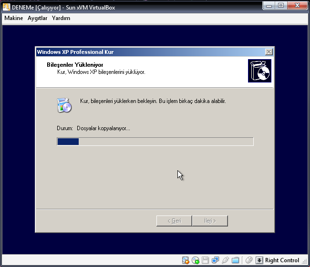Click the file copying progress bar
This screenshot has height=267, width=310.
pyautogui.click(x=155, y=142)
